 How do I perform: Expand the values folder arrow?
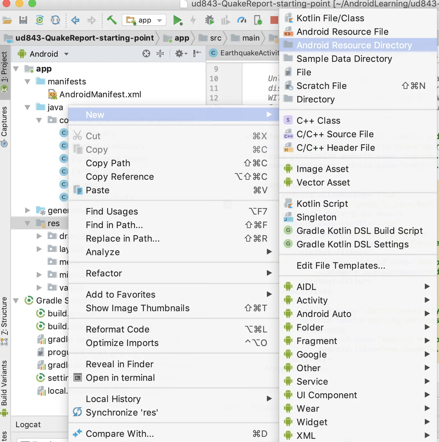(39, 288)
